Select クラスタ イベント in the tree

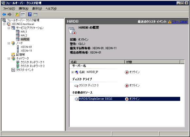[x=25, y=70]
